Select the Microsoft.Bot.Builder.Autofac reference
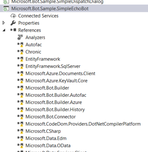148x152 pixels. coord(56,95)
